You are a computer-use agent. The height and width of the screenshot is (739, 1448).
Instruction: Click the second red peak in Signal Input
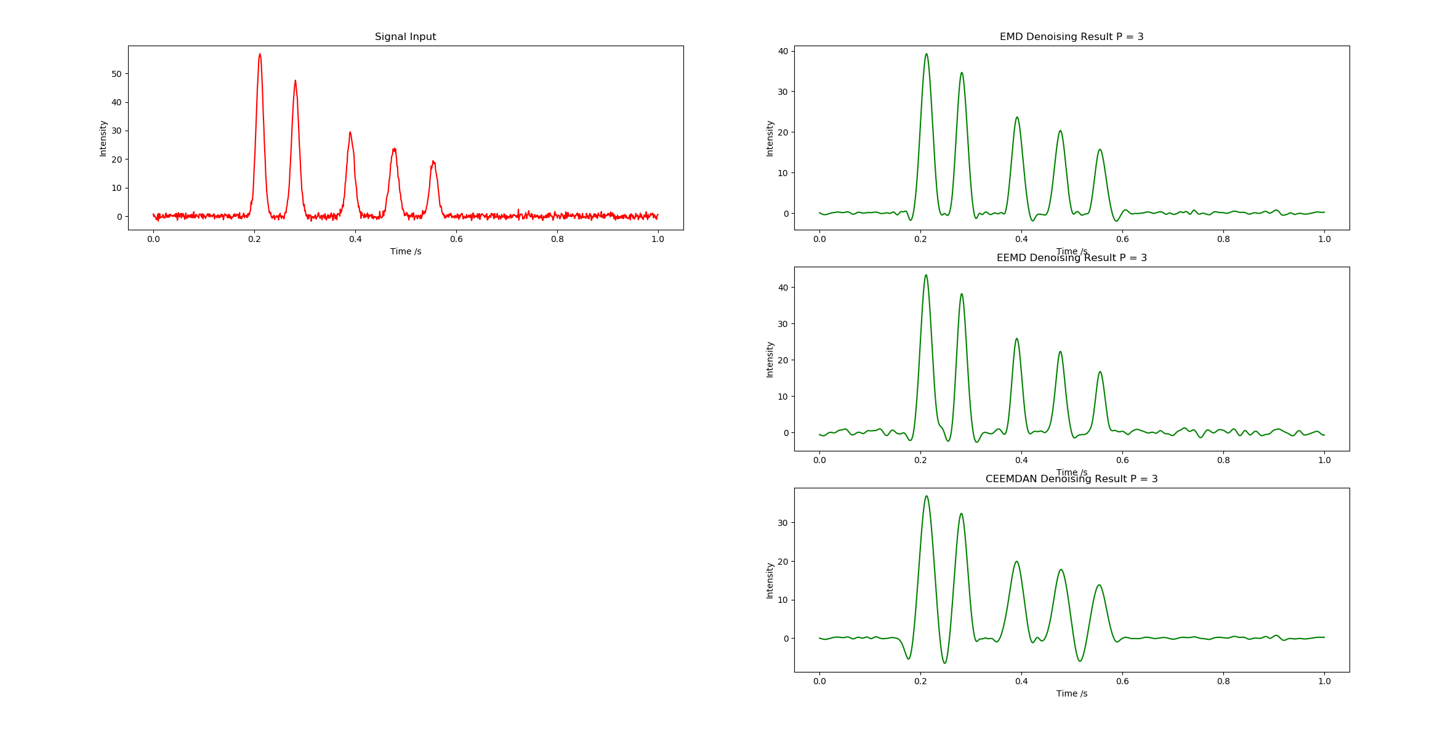(295, 82)
